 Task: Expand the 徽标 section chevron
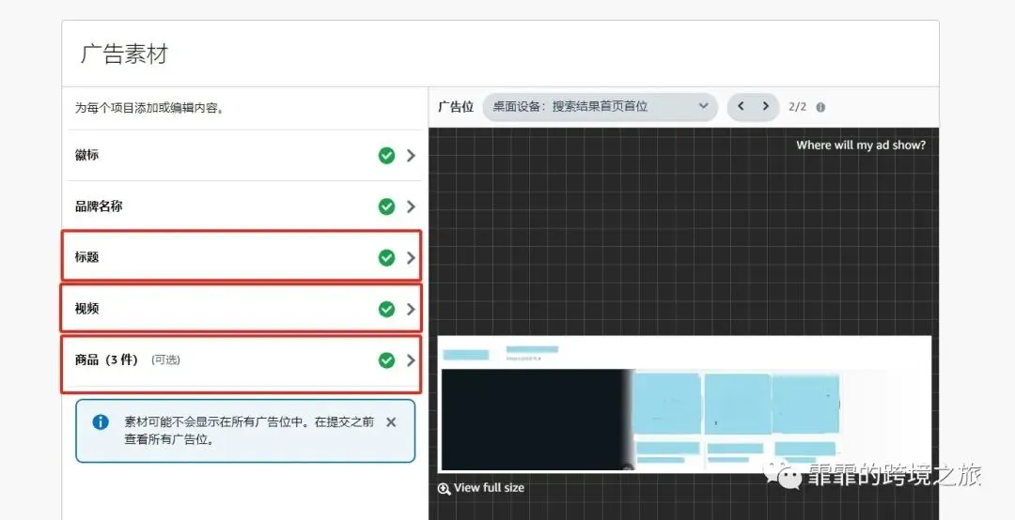411,155
